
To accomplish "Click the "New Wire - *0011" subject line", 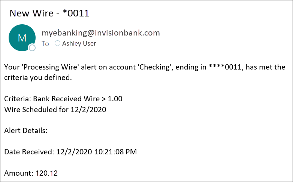I will 49,13.
